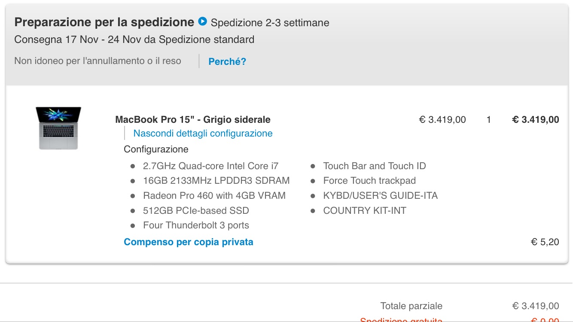Select the MacBook Pro 15" Grigio siderale title

click(193, 120)
